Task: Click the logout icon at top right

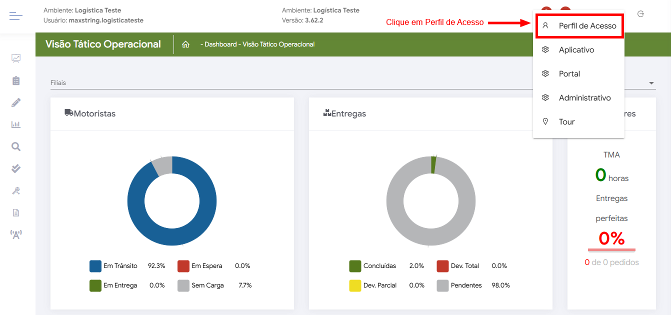Action: (640, 14)
